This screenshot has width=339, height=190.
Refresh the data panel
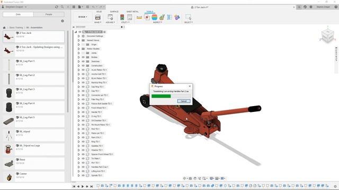(x=57, y=7)
